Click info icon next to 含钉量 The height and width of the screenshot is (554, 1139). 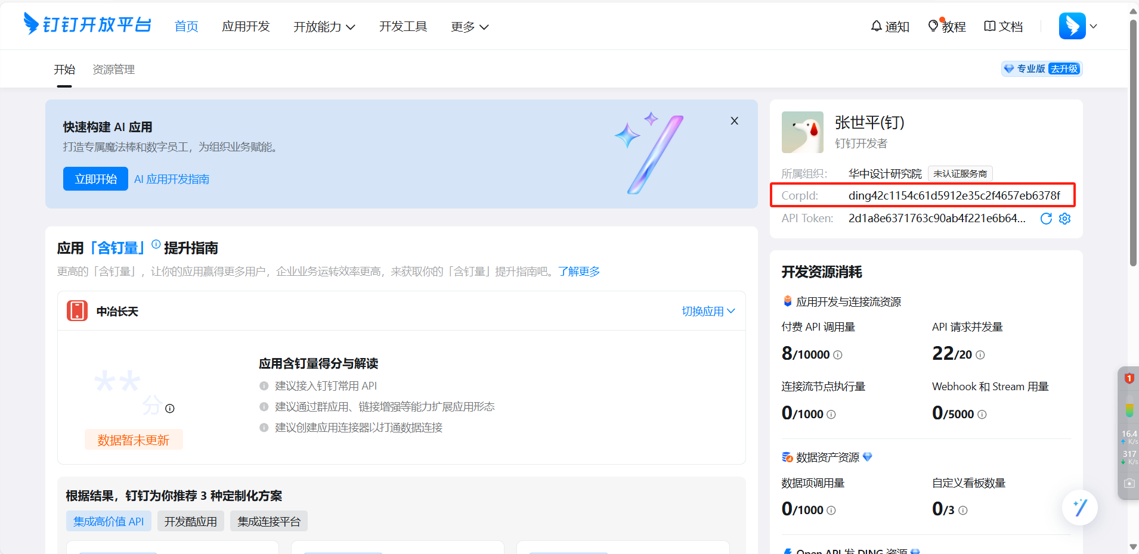pyautogui.click(x=156, y=244)
